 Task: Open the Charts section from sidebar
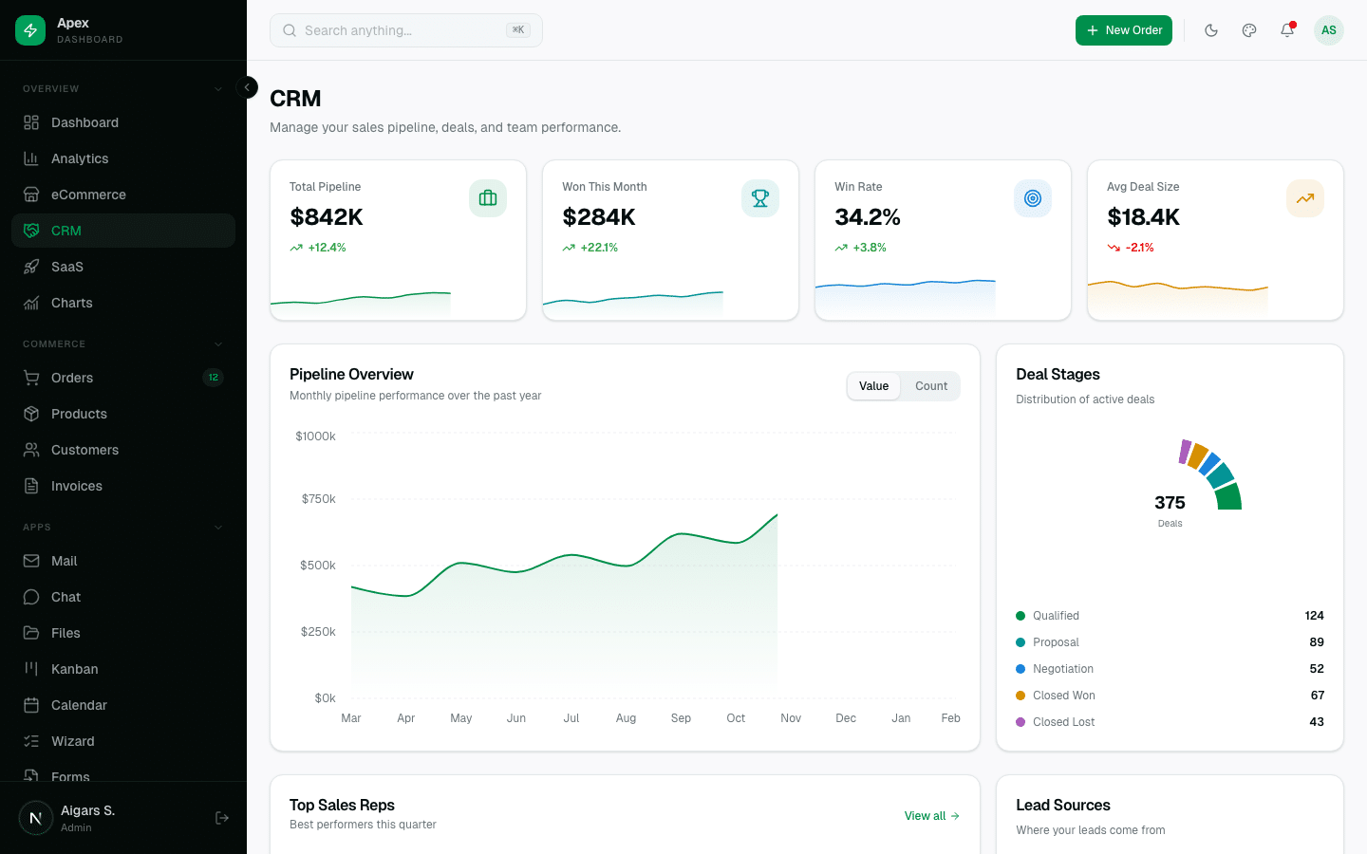pyautogui.click(x=72, y=303)
